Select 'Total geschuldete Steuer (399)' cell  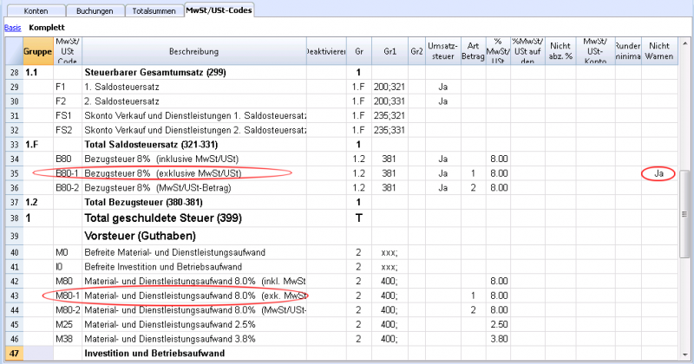[x=194, y=218]
